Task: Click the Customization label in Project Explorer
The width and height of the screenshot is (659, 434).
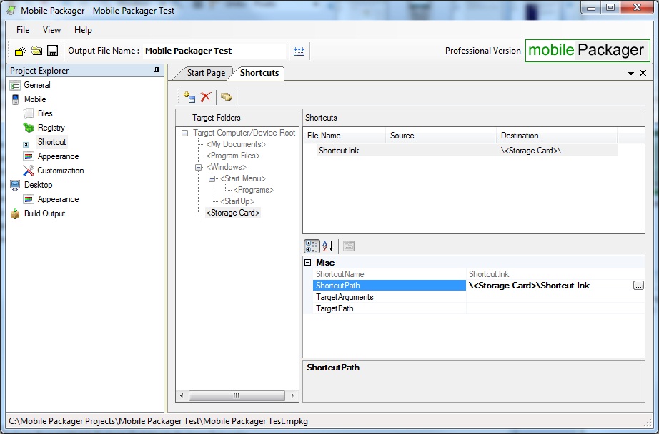Action: 61,171
